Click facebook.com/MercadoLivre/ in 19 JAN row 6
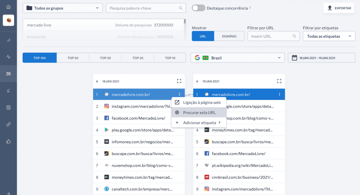360x195 pixels. [238, 153]
